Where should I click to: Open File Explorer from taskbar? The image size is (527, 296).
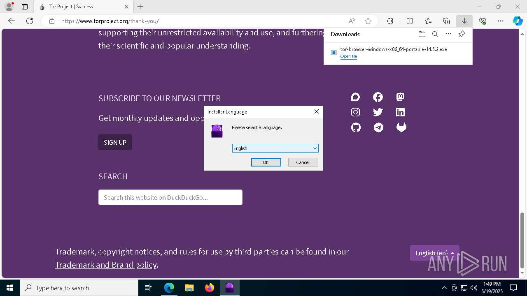(x=189, y=288)
